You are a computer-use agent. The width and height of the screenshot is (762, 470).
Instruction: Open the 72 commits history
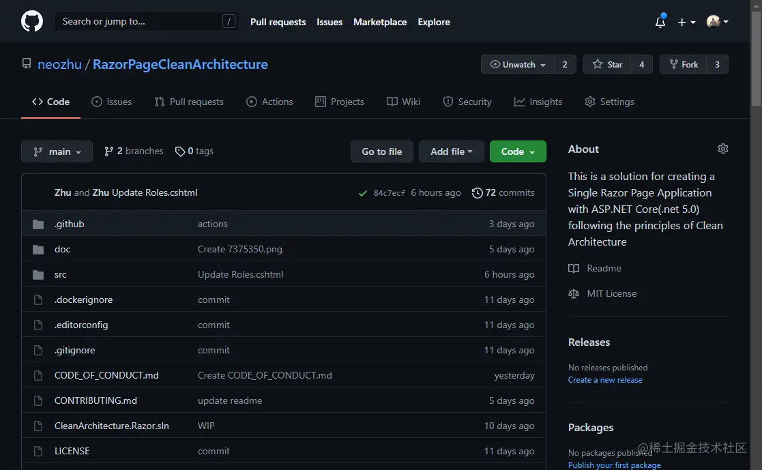[x=503, y=192]
